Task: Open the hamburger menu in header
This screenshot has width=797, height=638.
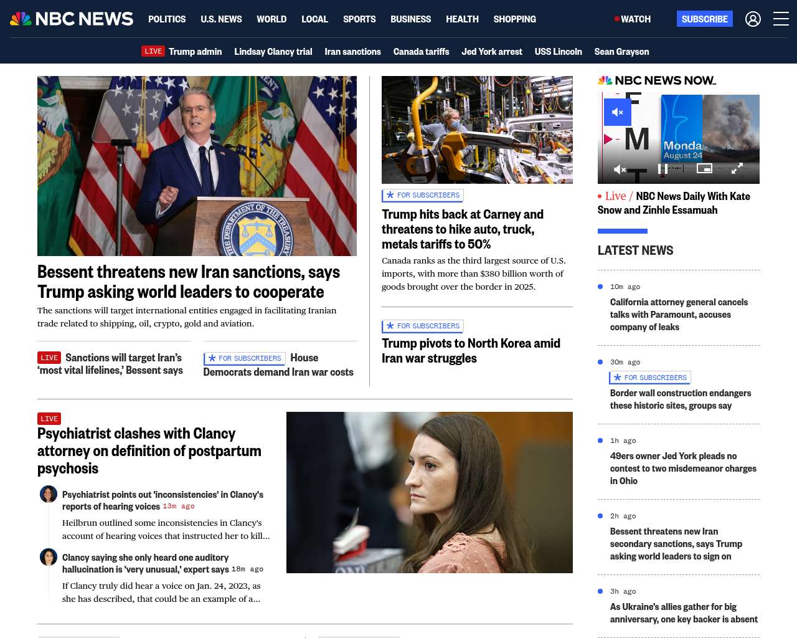Action: point(781,19)
